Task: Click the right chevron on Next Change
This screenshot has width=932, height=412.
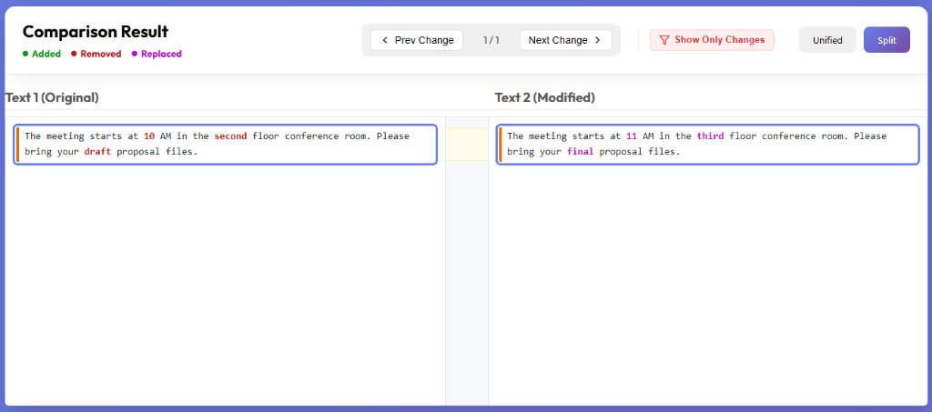Action: (598, 40)
